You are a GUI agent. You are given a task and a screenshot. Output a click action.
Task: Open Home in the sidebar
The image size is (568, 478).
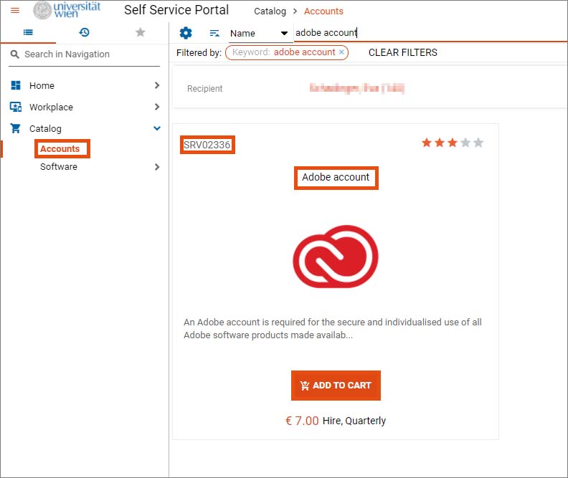click(42, 86)
